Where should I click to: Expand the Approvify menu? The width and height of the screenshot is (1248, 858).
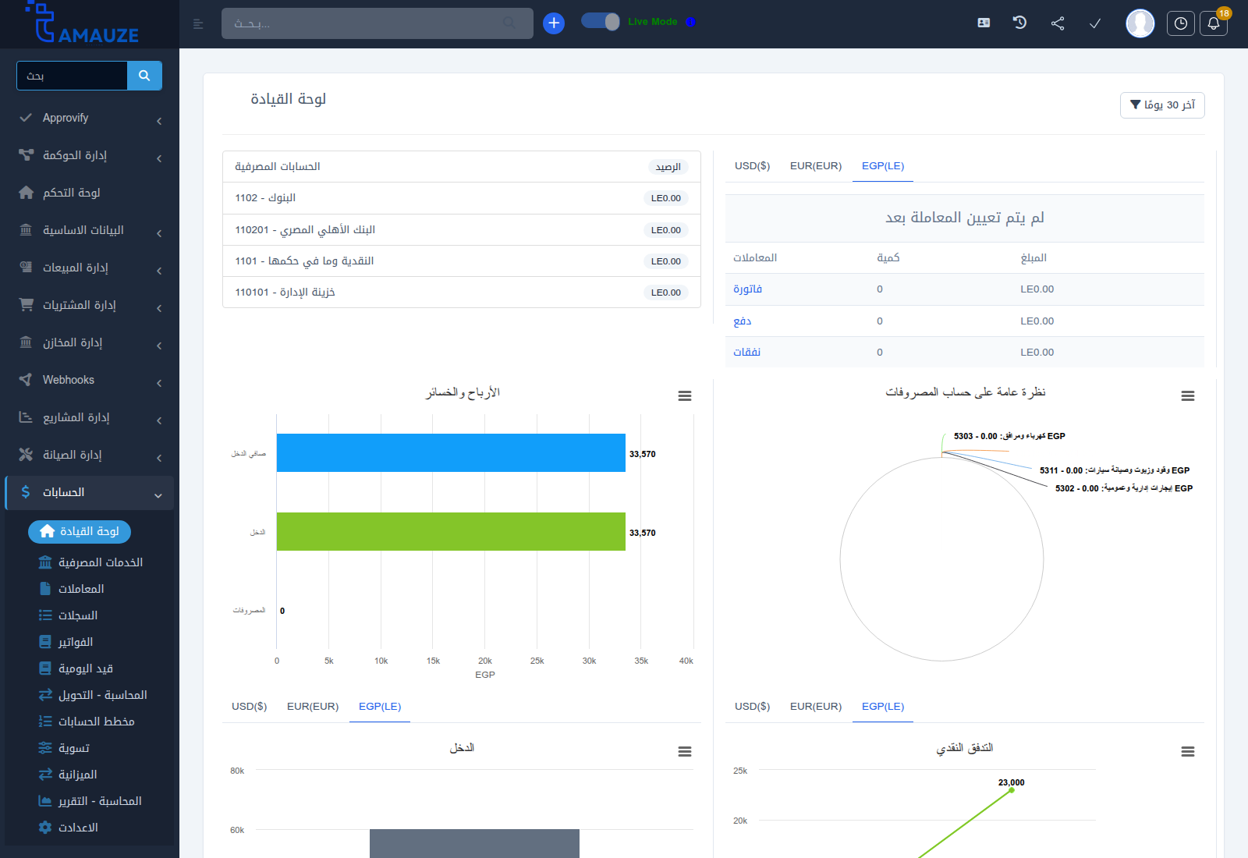point(90,118)
